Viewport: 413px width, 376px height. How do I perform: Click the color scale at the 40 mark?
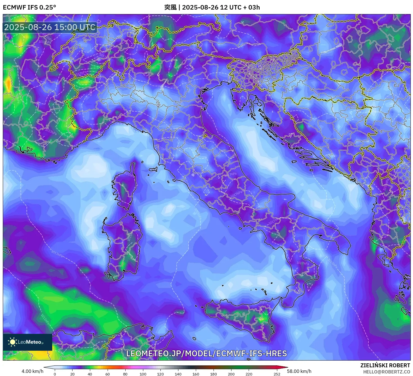(90, 367)
